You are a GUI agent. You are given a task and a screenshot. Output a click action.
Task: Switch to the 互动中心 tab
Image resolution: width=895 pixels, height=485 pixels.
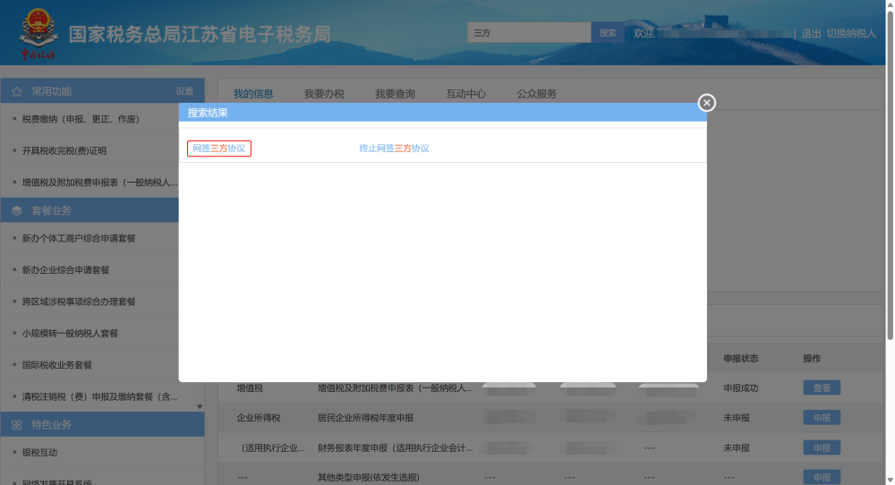(465, 94)
